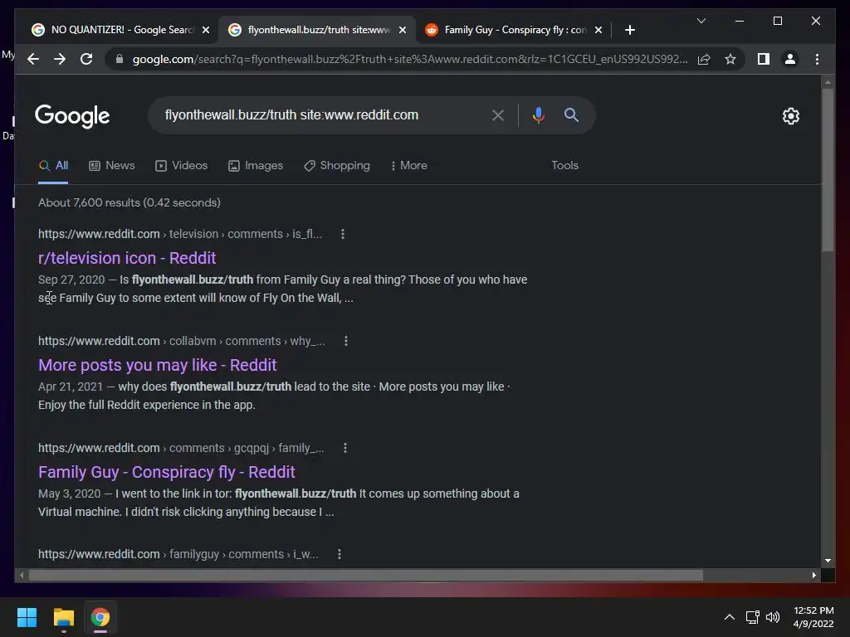Click the reddit.com collabvm breadcrumb URL

[x=182, y=341]
